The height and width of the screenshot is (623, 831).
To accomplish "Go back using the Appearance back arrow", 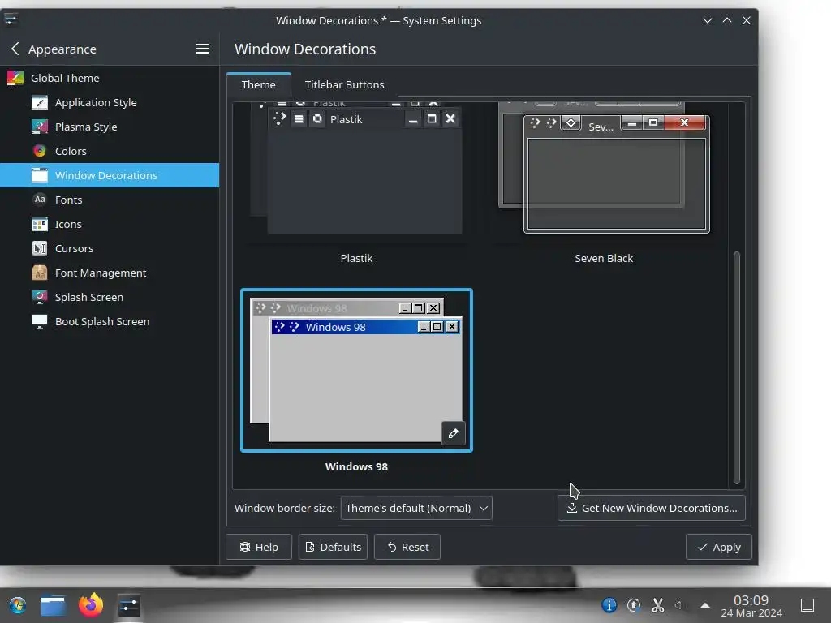I will tap(15, 49).
